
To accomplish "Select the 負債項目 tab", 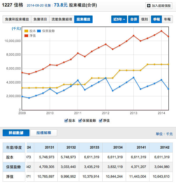I will pos(40,19).
